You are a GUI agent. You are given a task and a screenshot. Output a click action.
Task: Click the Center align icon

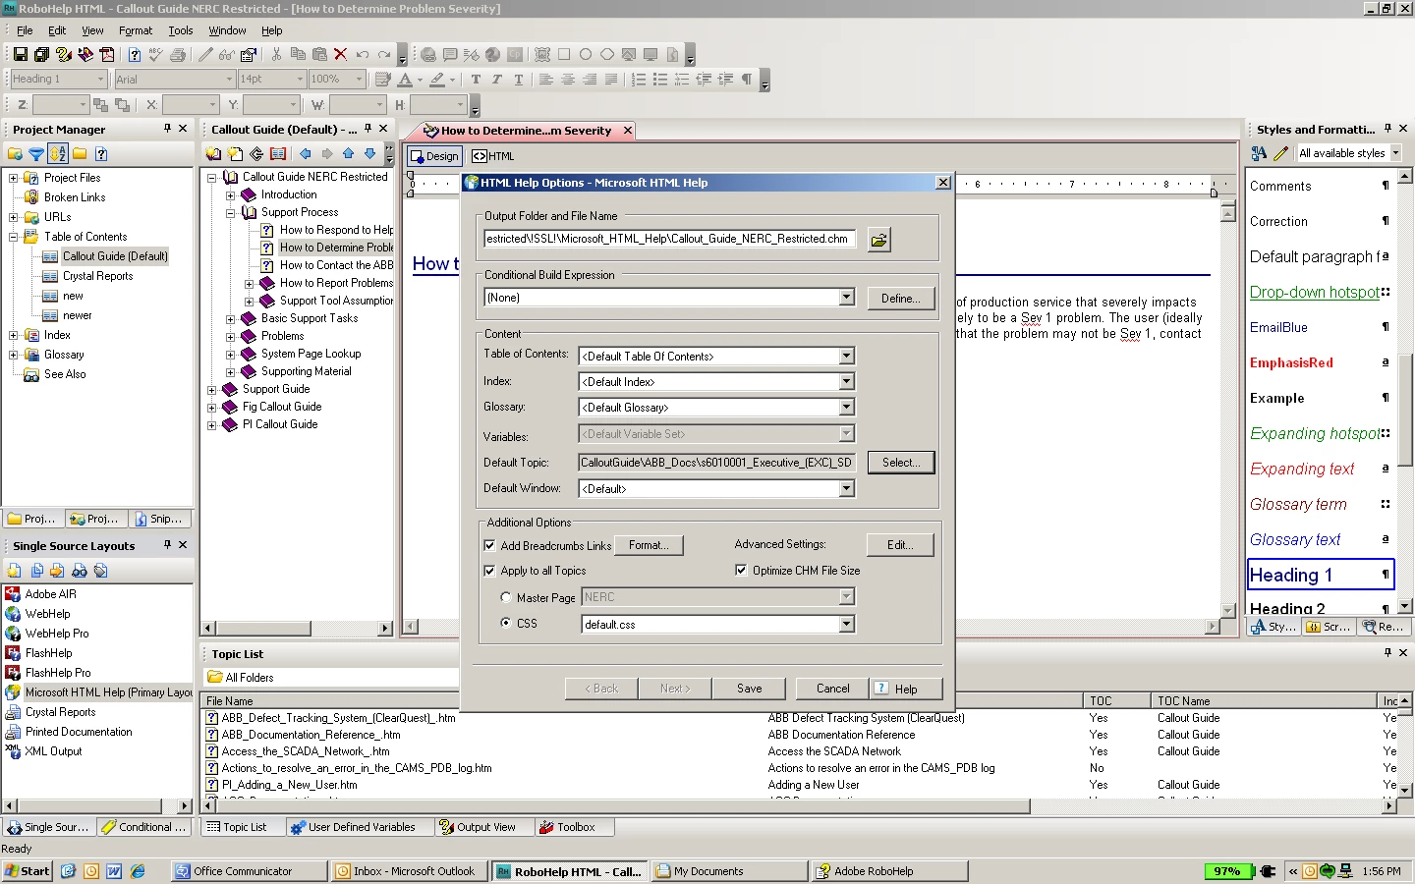point(568,80)
